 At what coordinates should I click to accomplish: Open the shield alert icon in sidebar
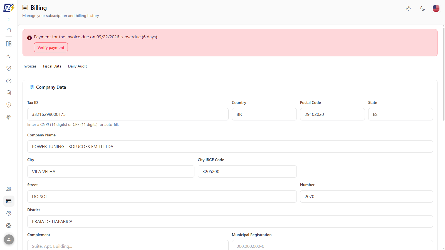click(x=9, y=105)
